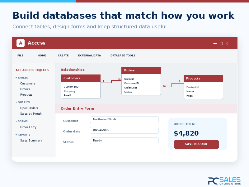This screenshot has height=187, width=249.
Task: Select the Email field
Action: point(67,95)
